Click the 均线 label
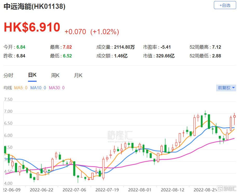238x193 pixels. click(x=8, y=88)
